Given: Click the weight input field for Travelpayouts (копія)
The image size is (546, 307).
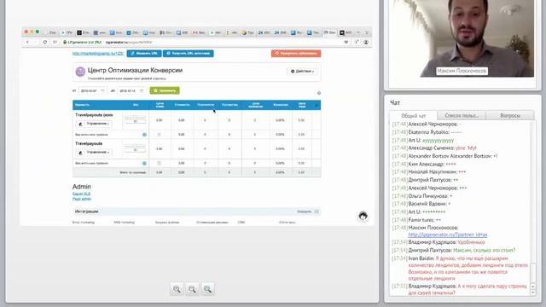Looking at the screenshot, I should pyautogui.click(x=135, y=121).
